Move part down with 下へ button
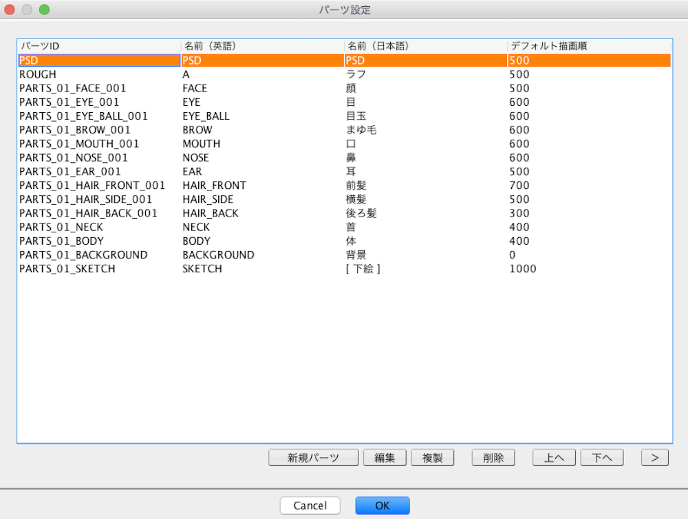 (x=602, y=458)
